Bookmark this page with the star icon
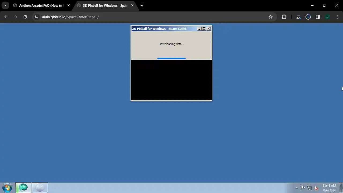The image size is (343, 193). click(x=271, y=17)
